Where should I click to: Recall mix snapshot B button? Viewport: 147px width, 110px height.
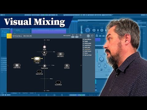[x=77, y=37]
